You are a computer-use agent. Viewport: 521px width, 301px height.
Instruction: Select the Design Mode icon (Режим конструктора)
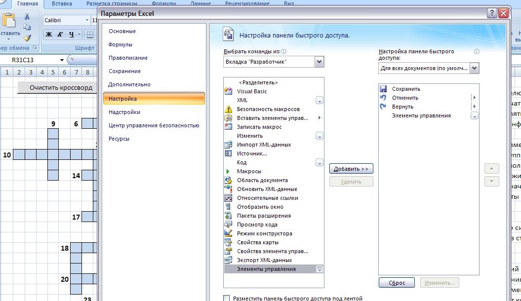228,233
